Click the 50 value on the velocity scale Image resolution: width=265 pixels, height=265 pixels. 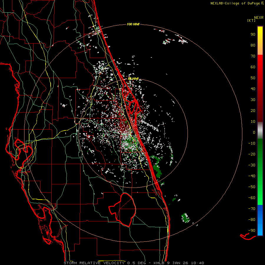(253, 78)
